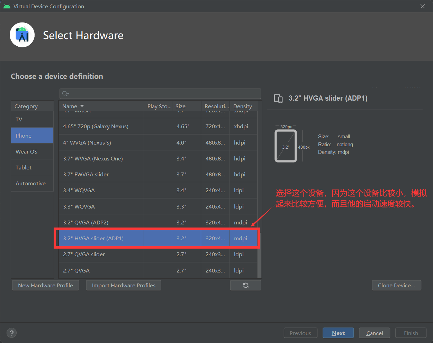Click the Clone Device... button
Screen dimensions: 433x343
[397, 285]
